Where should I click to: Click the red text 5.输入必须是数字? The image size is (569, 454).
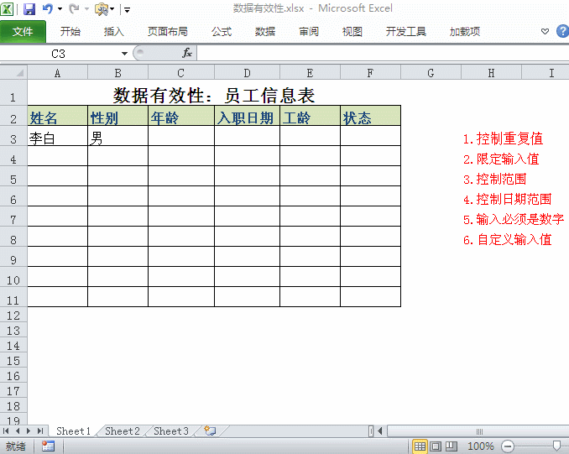(514, 219)
